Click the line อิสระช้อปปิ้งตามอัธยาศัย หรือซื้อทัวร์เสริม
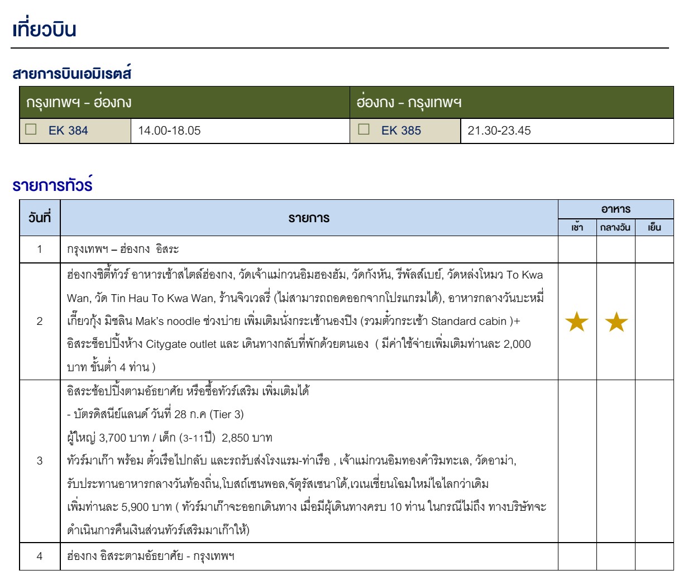688x580 pixels. (x=188, y=391)
